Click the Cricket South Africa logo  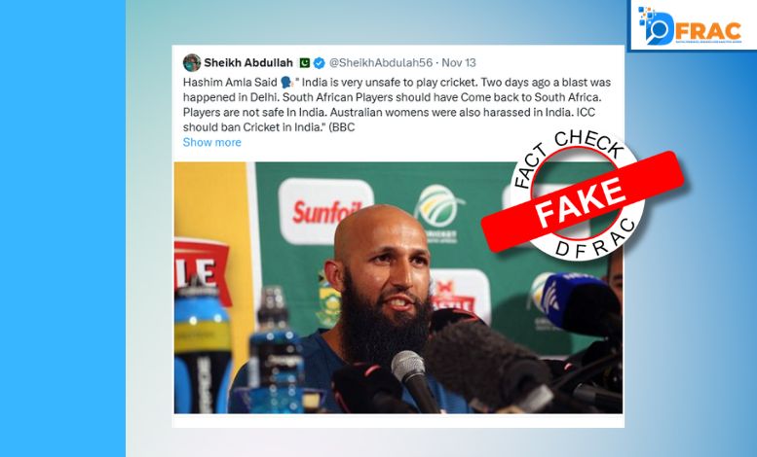tap(437, 212)
